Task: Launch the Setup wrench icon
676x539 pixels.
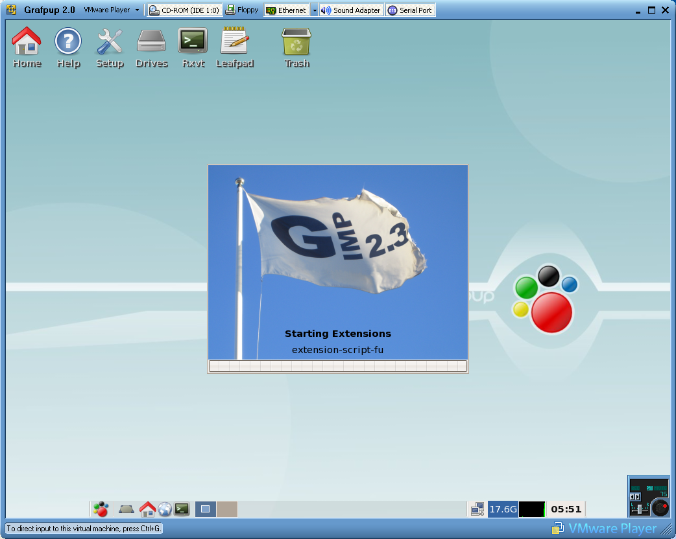Action: pyautogui.click(x=110, y=47)
